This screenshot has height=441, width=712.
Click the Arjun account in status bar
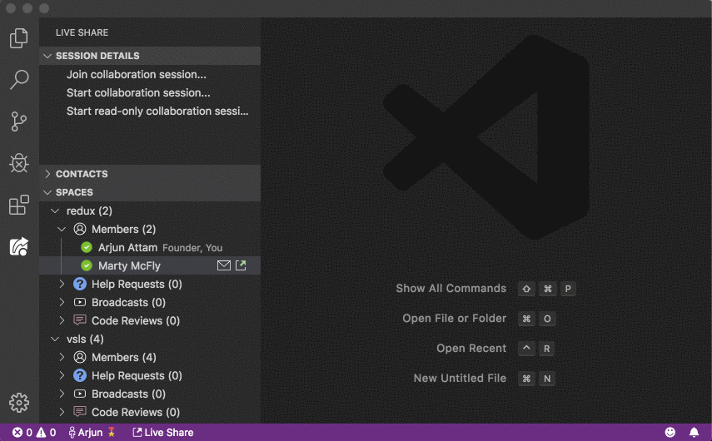(x=92, y=433)
